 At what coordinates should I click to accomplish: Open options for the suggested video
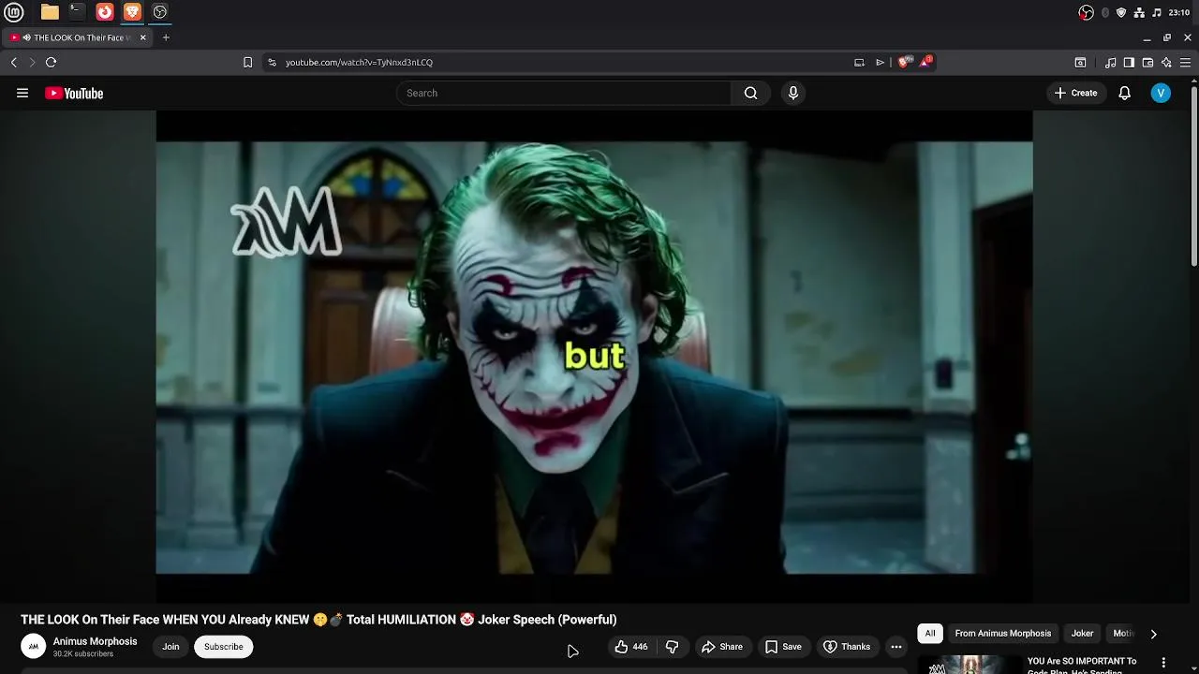(x=1163, y=663)
